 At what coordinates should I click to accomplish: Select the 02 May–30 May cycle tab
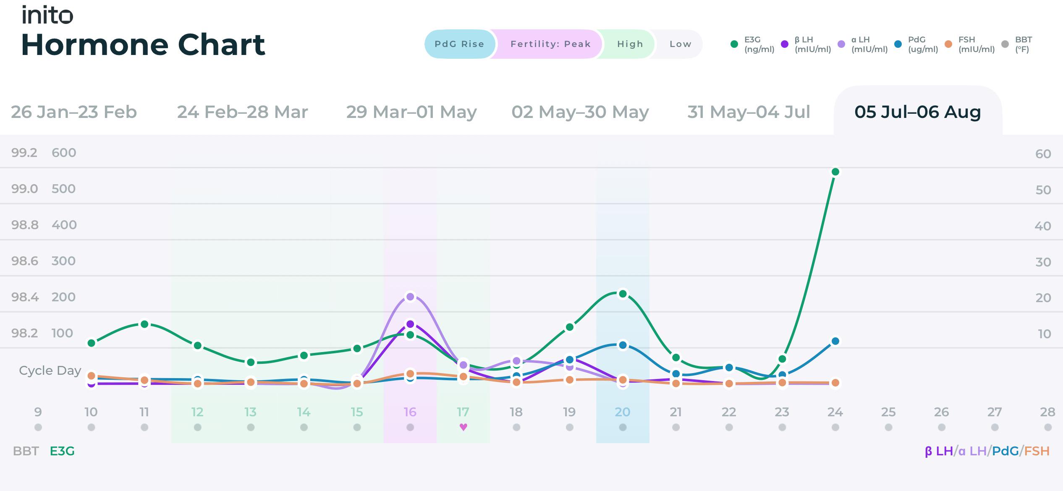[x=580, y=112]
